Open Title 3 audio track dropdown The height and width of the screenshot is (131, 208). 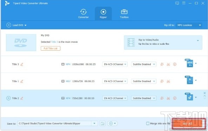click(x=115, y=64)
